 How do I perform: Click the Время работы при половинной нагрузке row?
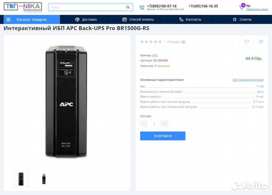pyautogui.click(x=202, y=107)
